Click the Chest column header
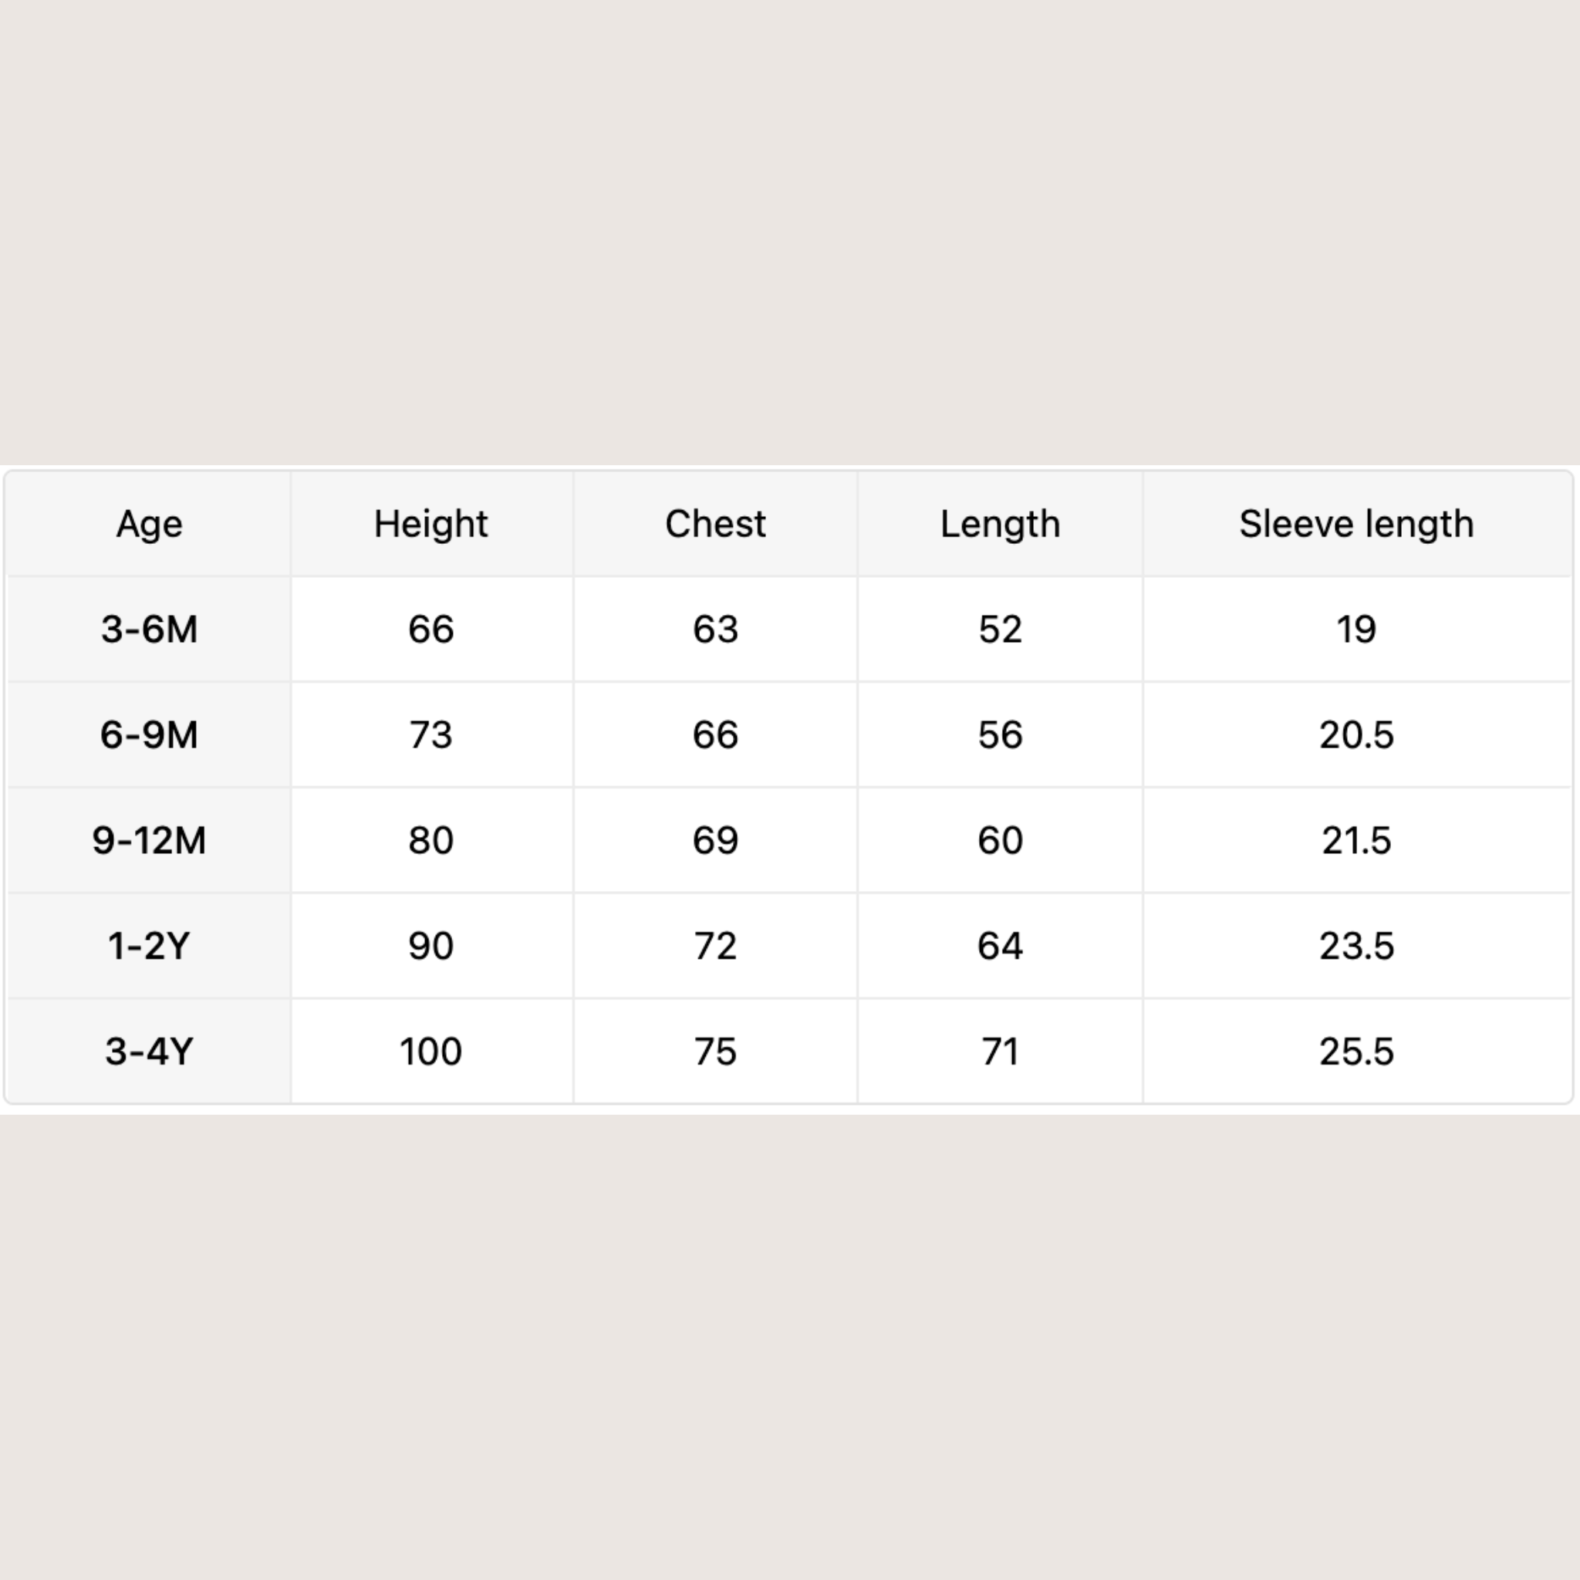Screen dimensions: 1580x1580 coord(716,524)
